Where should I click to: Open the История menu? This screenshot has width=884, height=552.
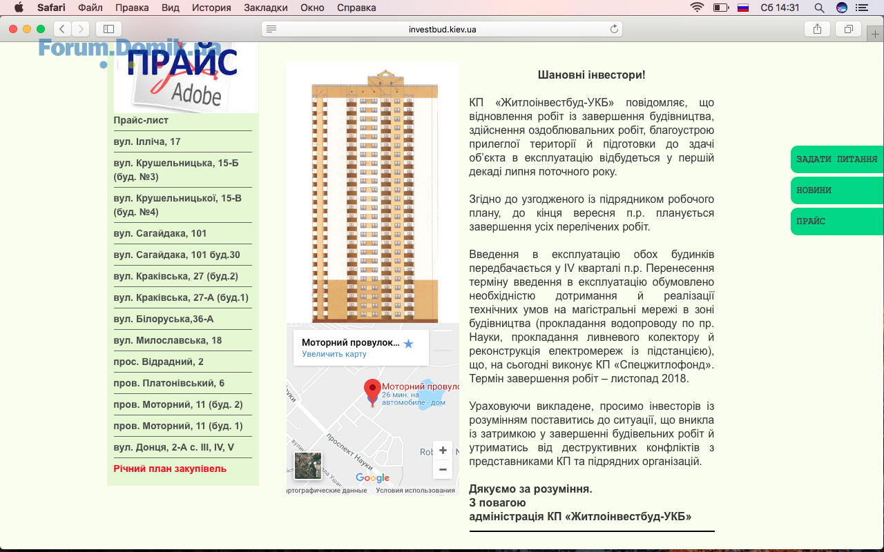(x=212, y=8)
